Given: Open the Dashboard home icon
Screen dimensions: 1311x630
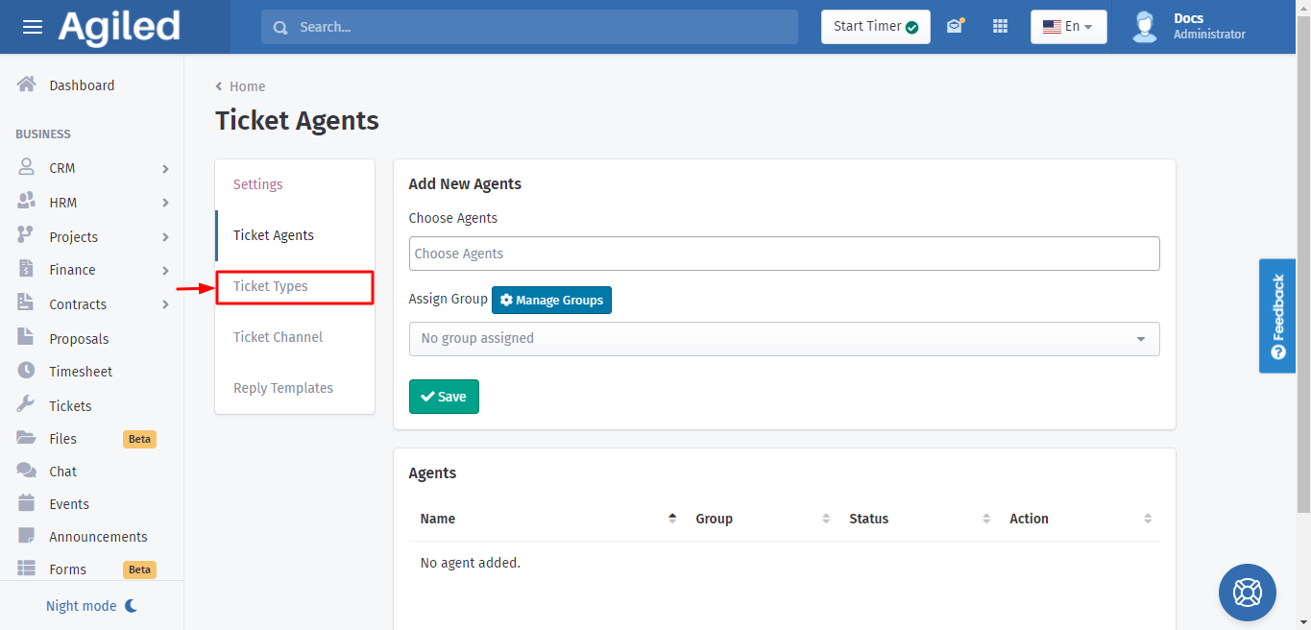Looking at the screenshot, I should (x=27, y=85).
